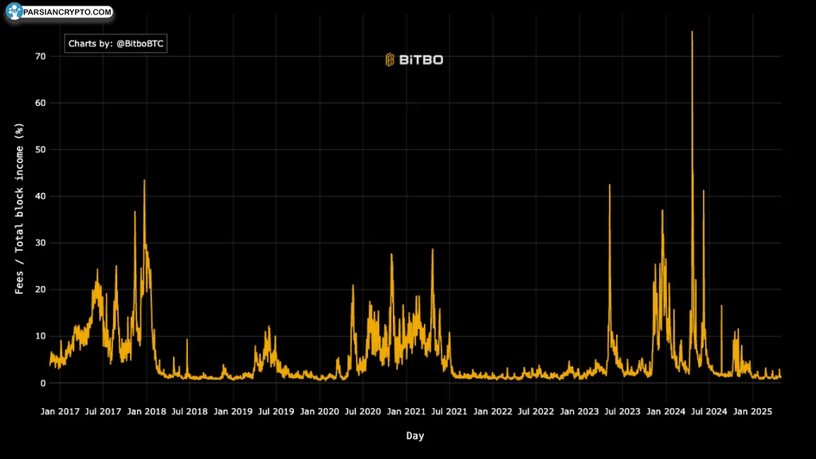Click the tallest fee spike peak above 70%
The image size is (816, 459).
pyautogui.click(x=692, y=33)
